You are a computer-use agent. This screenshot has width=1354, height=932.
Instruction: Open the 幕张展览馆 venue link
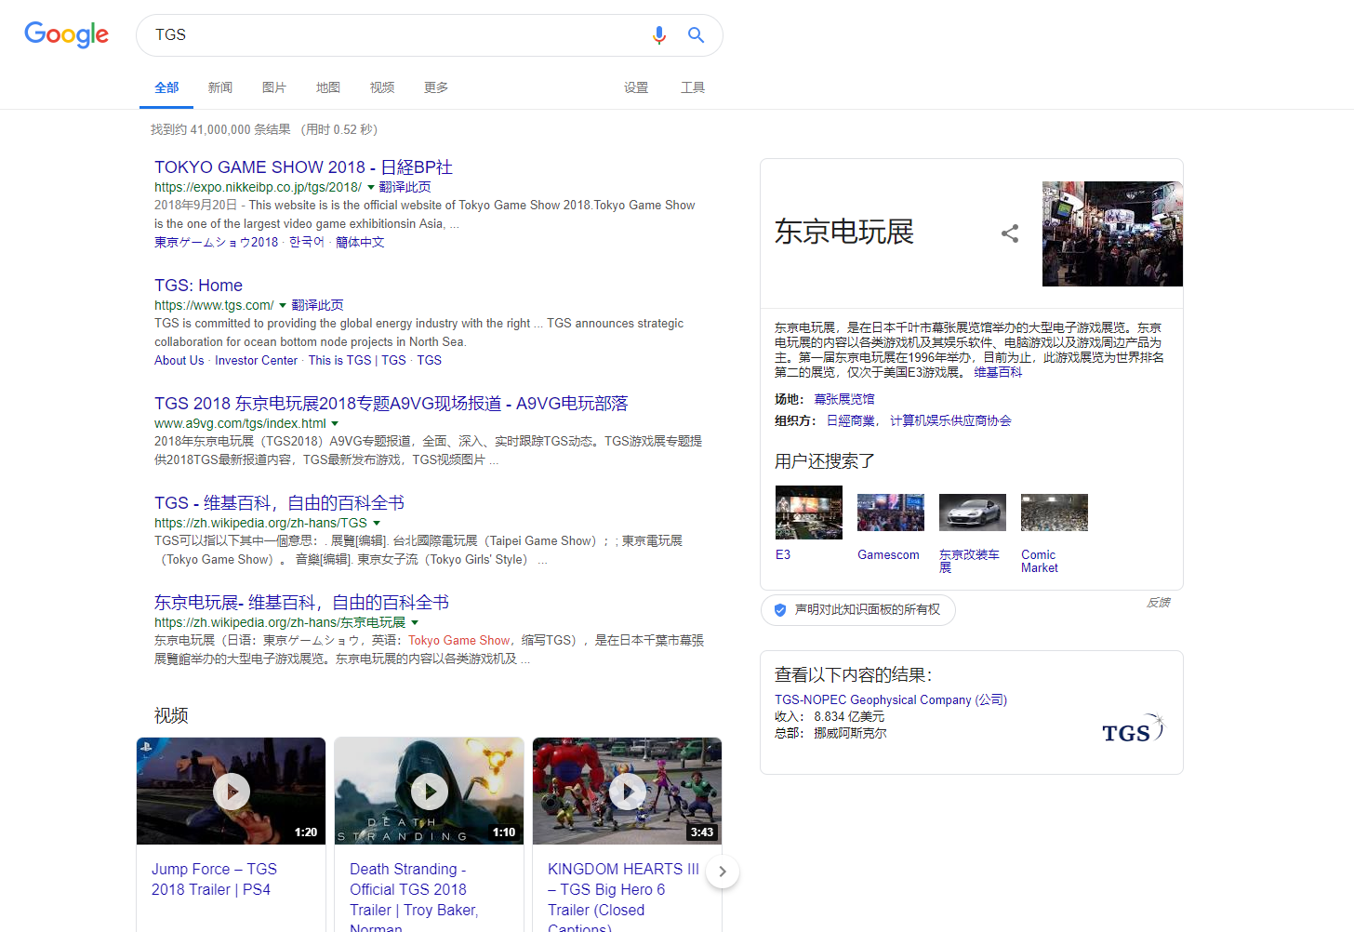tap(844, 400)
